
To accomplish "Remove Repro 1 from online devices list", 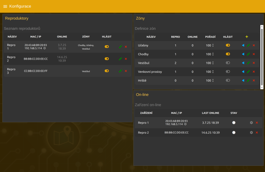I will 257,123.
